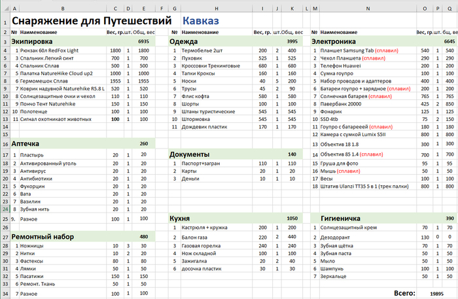Select row header 29
The height and width of the screenshot is (299, 458).
coord(5,254)
